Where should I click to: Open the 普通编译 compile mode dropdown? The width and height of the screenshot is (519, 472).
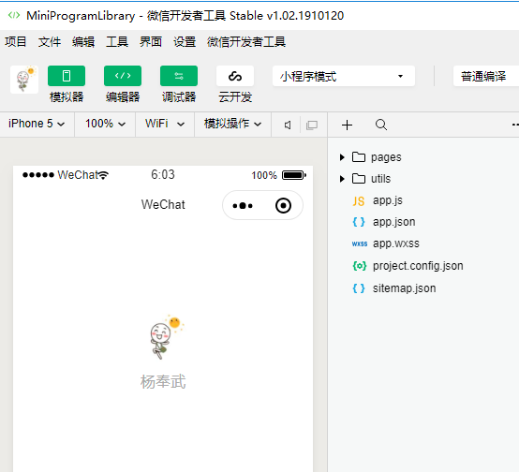[486, 76]
